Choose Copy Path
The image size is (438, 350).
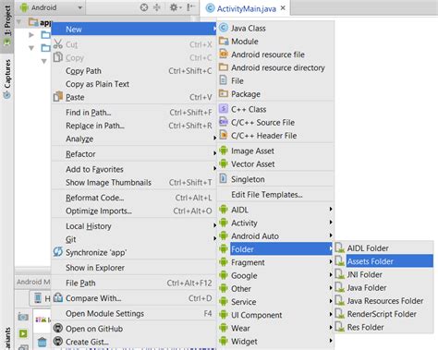[133, 71]
